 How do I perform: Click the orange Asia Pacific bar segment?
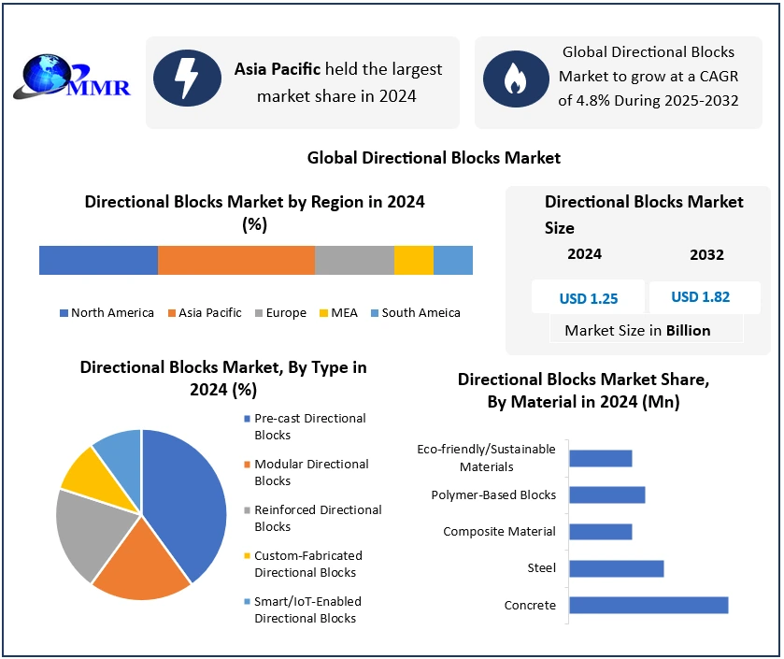[x=235, y=260]
